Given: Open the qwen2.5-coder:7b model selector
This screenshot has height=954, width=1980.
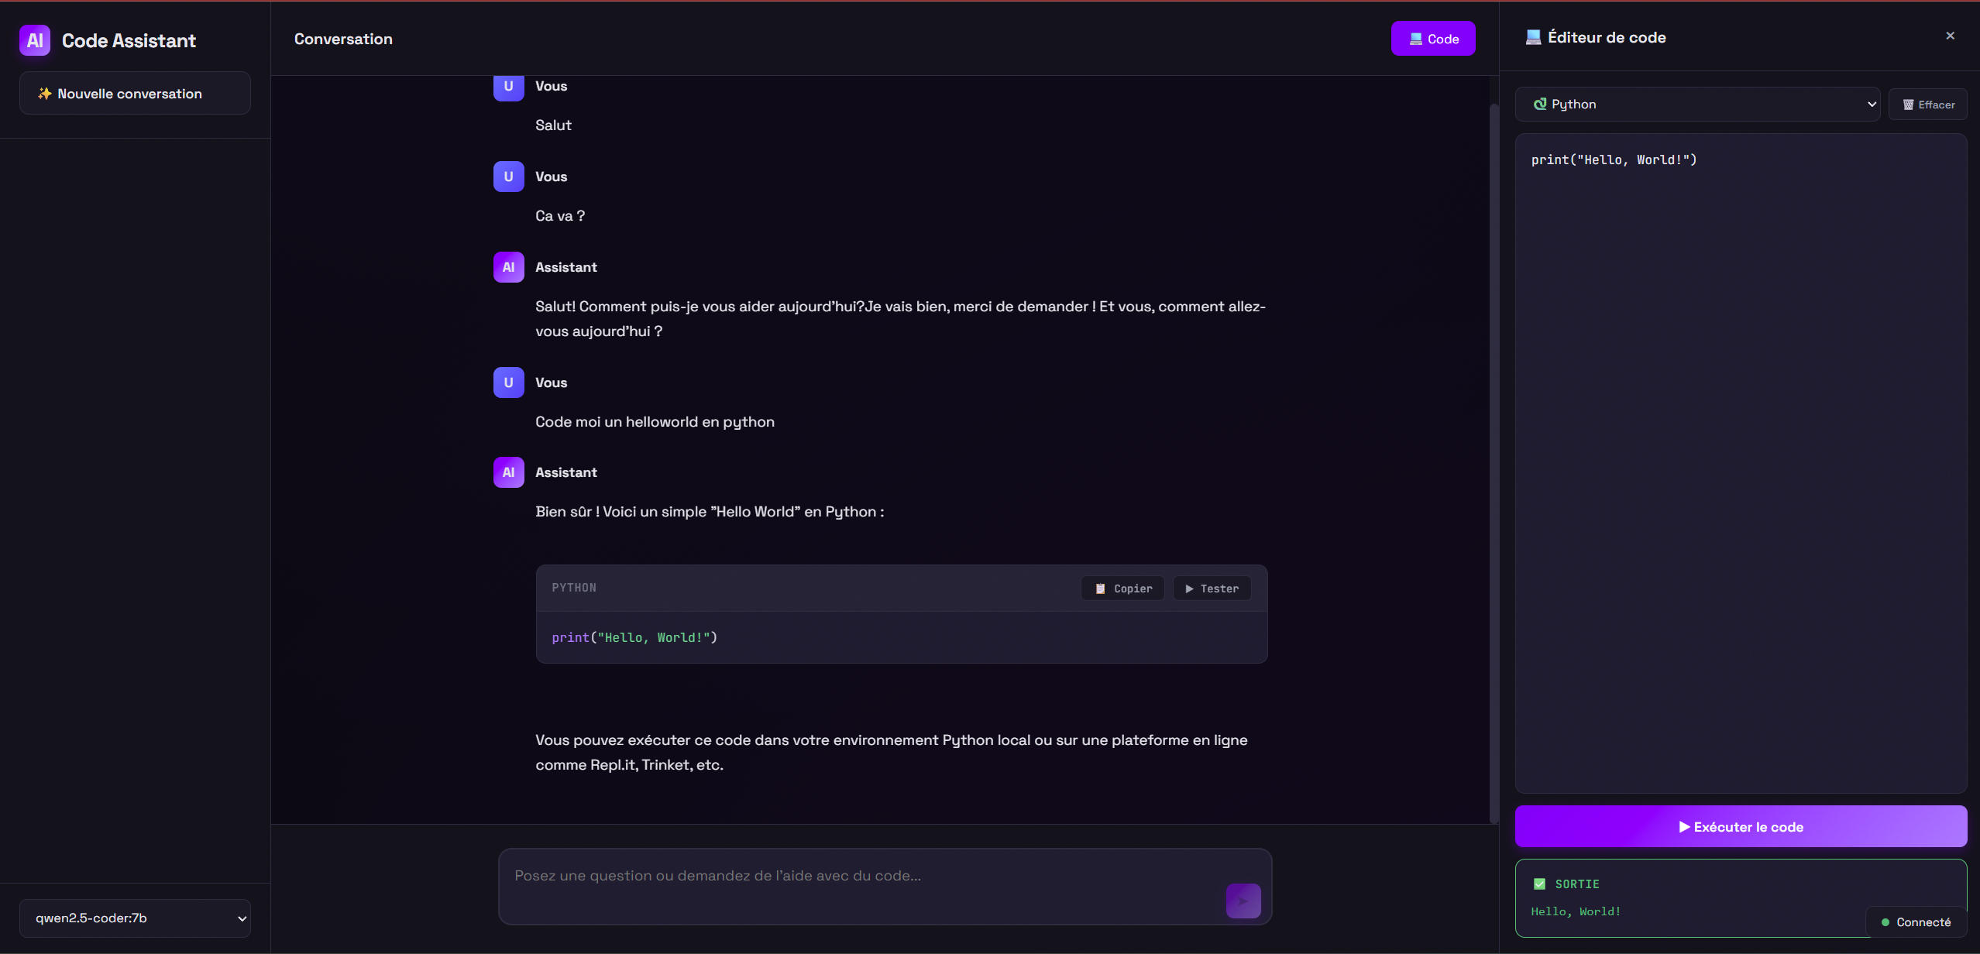Looking at the screenshot, I should (x=135, y=918).
